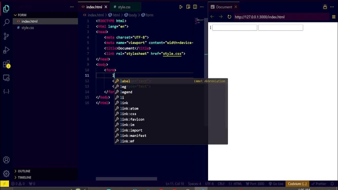Screen dimensions: 338x190
Task: Choose the label Emmet suggestion
Action: 171,81
